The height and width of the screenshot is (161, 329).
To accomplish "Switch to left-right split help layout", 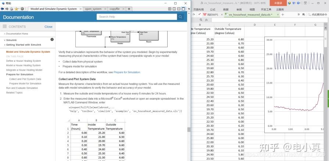I will tap(174, 9).
